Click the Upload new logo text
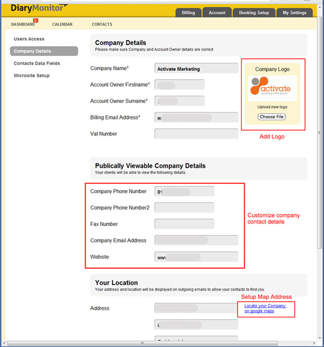324x347 pixels. 272,107
